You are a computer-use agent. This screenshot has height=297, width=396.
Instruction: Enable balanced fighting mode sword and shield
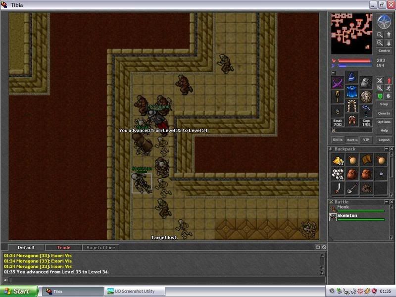pos(380,88)
